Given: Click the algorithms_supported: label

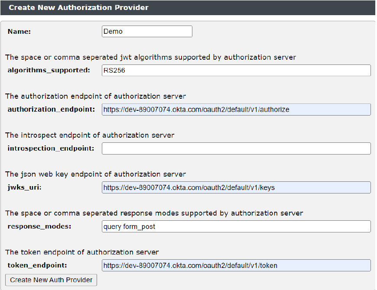Looking at the screenshot, I should pyautogui.click(x=49, y=70).
